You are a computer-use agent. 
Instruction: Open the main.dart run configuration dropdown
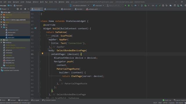click(99, 5)
